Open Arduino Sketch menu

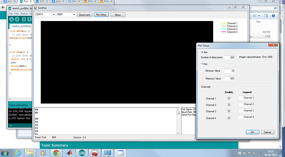coord(24,14)
